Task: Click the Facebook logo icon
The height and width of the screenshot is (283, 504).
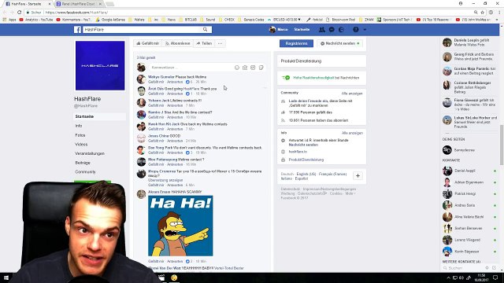Action: (x=77, y=30)
